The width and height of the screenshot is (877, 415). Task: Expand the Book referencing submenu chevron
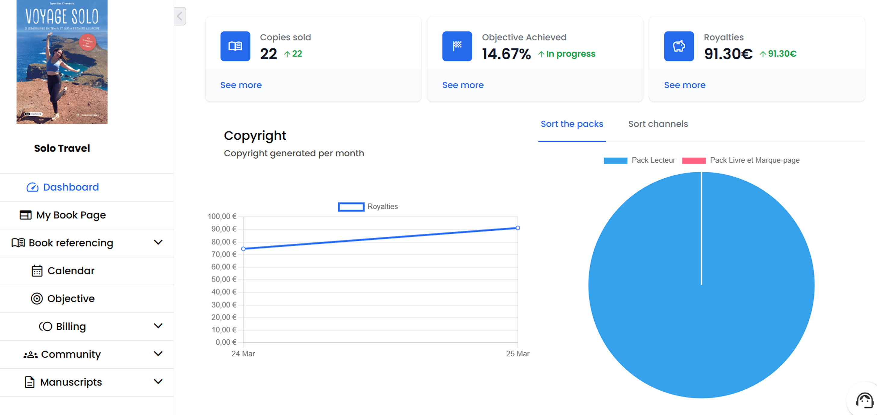(158, 242)
